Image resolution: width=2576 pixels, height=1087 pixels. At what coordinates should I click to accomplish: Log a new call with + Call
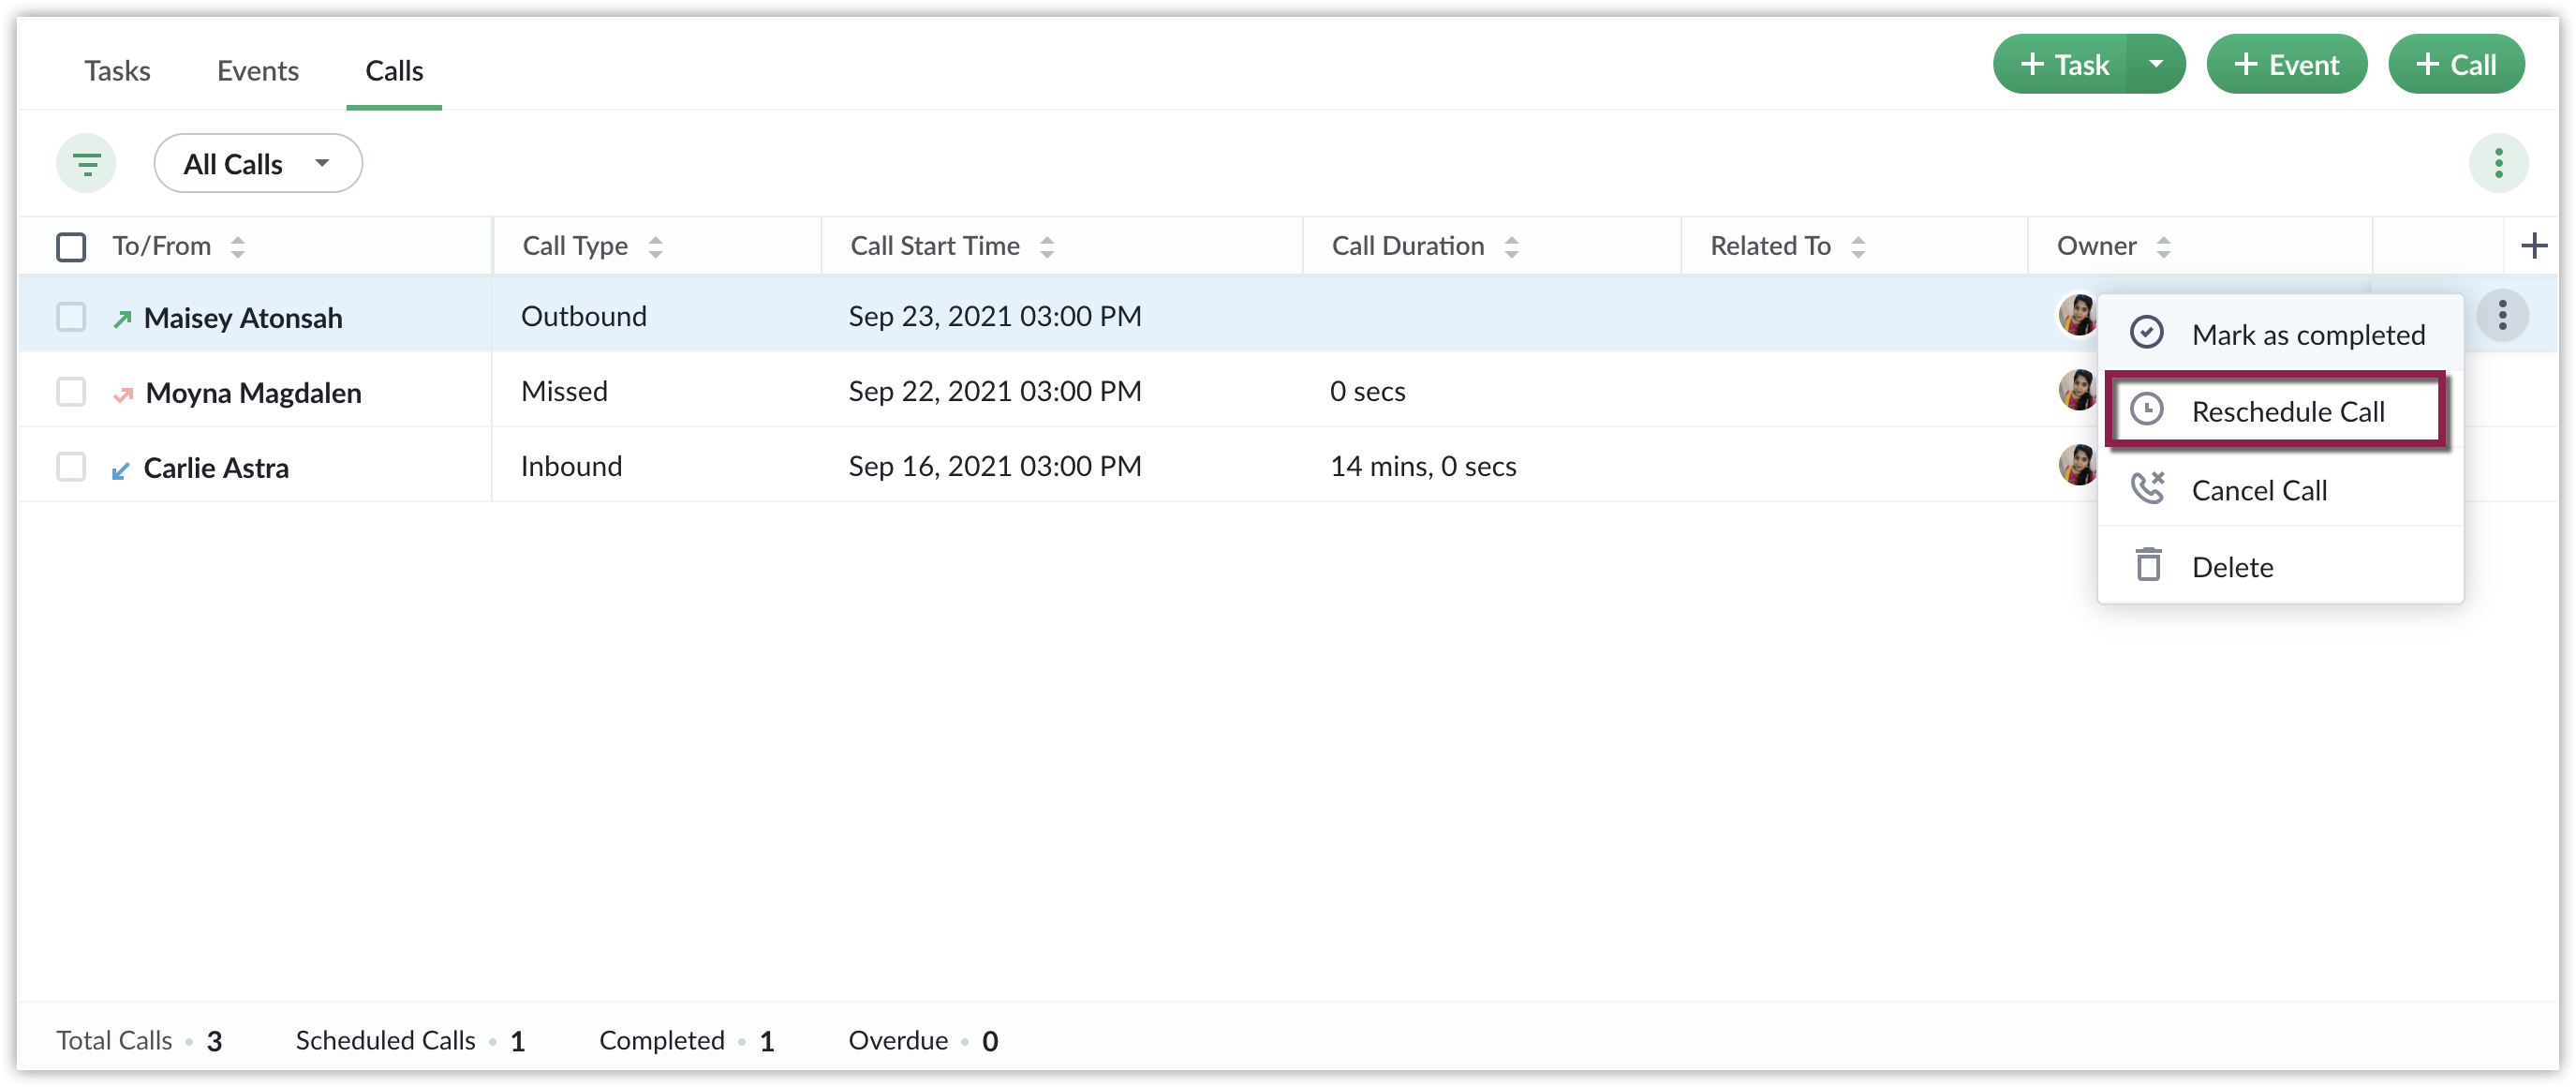coord(2455,64)
